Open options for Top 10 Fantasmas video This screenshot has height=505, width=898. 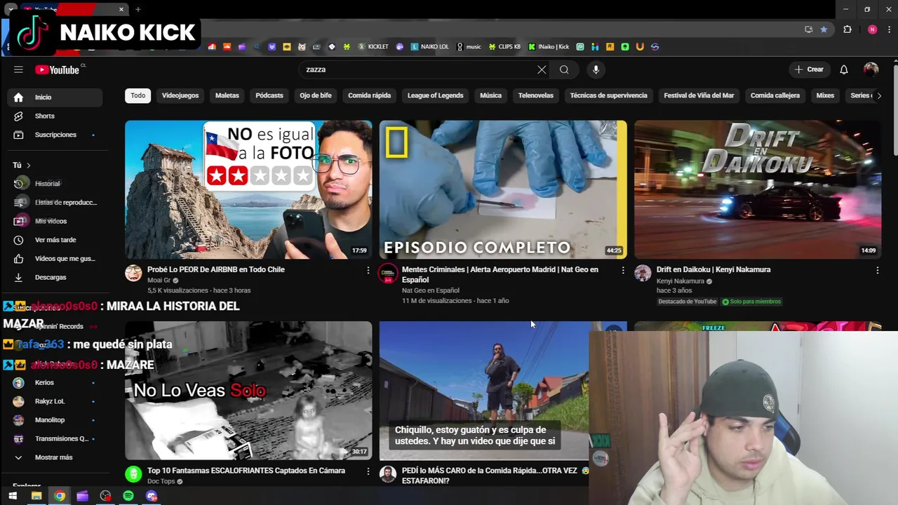pos(368,471)
